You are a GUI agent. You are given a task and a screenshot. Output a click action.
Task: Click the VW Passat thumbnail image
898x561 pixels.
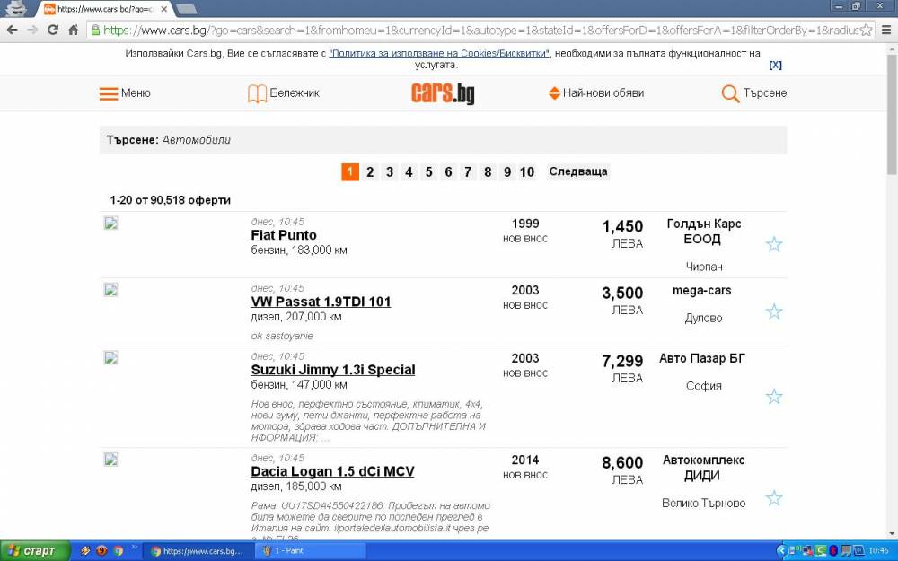click(x=111, y=290)
